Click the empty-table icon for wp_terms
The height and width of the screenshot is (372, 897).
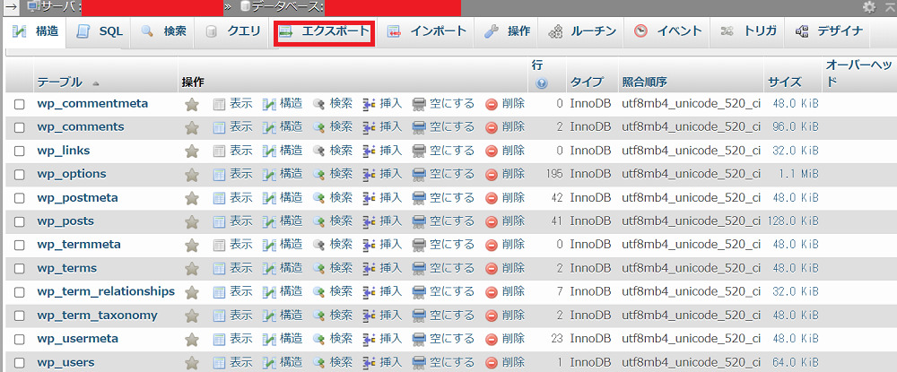[419, 268]
